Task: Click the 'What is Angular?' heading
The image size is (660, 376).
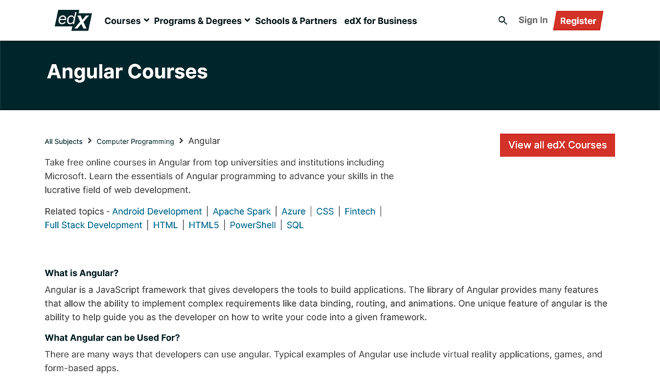Action: coord(81,273)
